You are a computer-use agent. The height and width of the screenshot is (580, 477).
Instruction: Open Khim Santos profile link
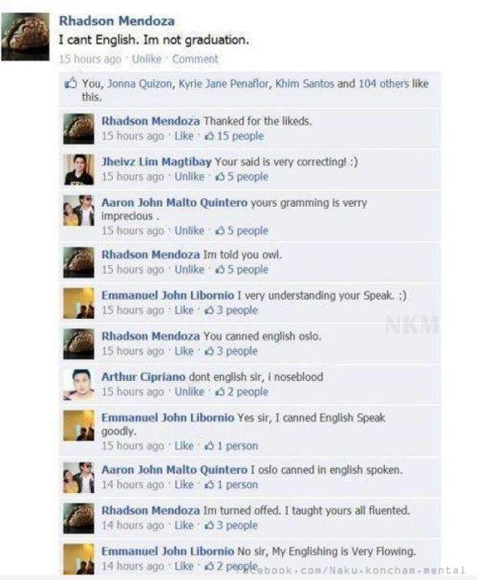click(x=305, y=84)
